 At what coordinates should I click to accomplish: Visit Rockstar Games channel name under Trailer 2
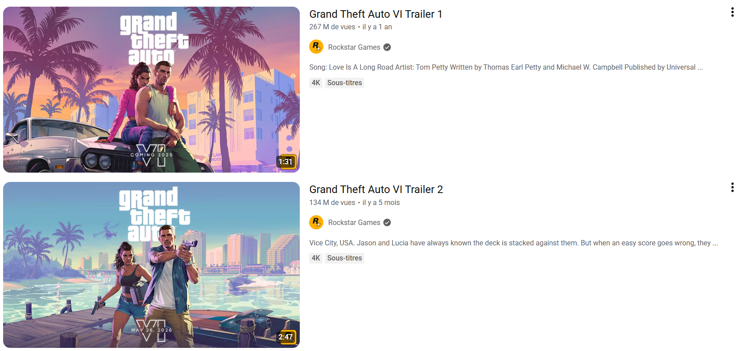coord(354,223)
